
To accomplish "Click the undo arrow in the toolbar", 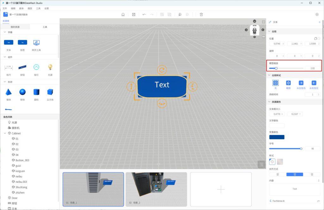I will click(x=144, y=15).
